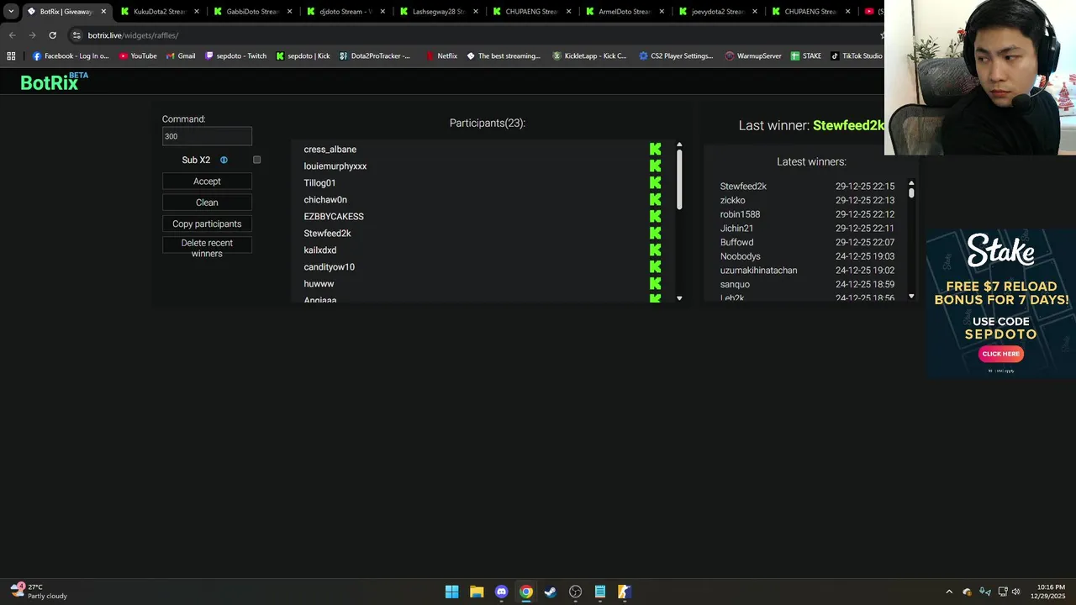This screenshot has height=605, width=1076.
Task: Click the Sub X2 info icon
Action: tap(224, 160)
